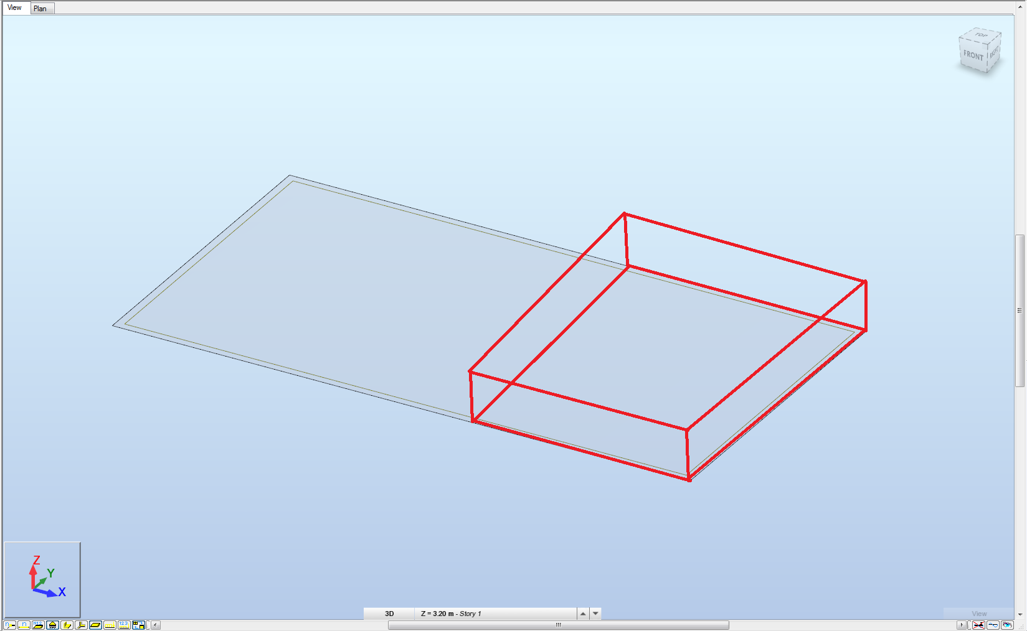Click the slab display toolbar icon
This screenshot has width=1027, height=631.
pos(95,625)
